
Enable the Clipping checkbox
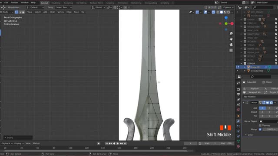click(x=260, y=125)
